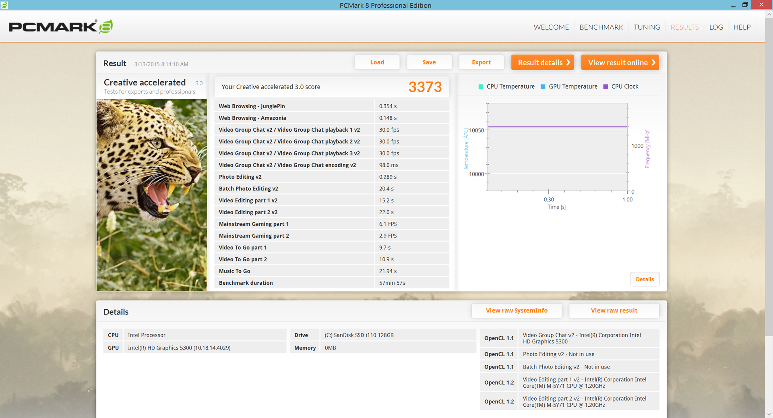Click the Load button
Screen dimensions: 773x418
(377, 62)
